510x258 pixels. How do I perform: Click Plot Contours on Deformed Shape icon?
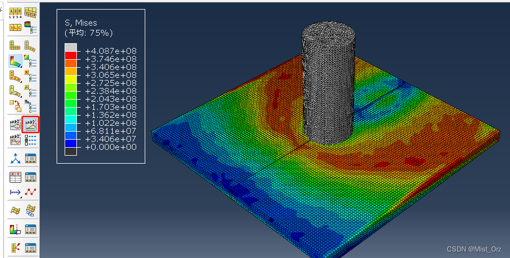tap(15, 61)
